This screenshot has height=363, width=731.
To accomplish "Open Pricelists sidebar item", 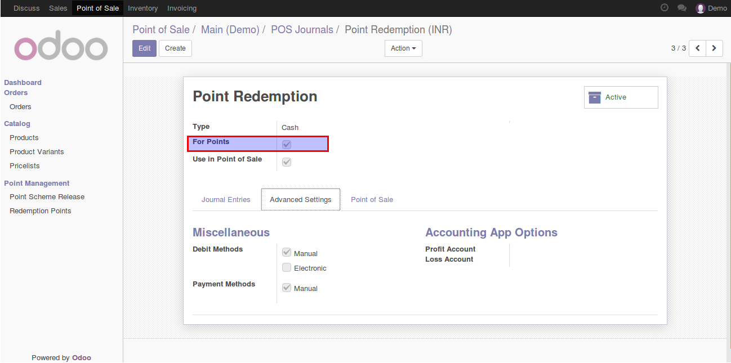I will point(24,166).
